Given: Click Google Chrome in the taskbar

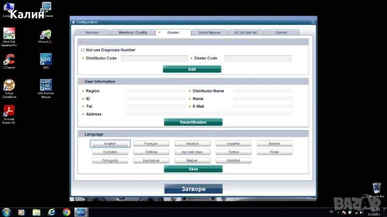Looking at the screenshot, I should point(66,212).
